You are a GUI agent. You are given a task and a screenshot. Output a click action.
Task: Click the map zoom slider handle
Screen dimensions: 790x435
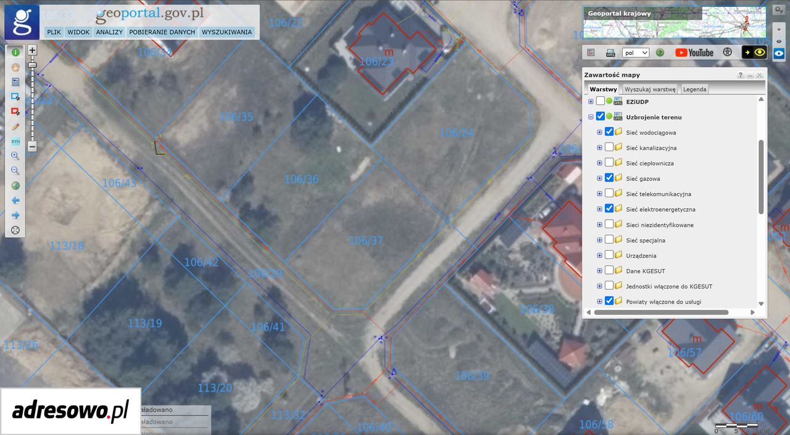(33, 65)
